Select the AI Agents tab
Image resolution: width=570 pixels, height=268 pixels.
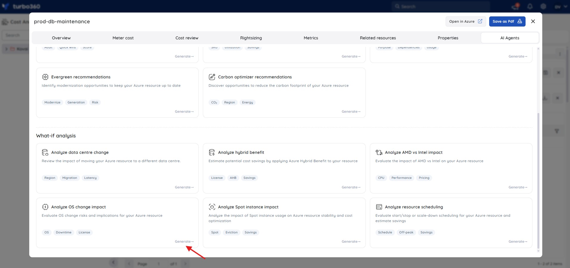(x=510, y=38)
